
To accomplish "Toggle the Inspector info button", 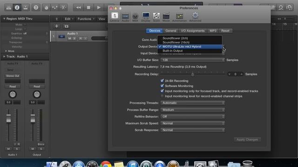I will coord(17,7).
